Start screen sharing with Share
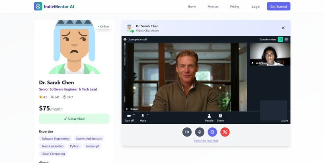The image size is (324, 163). (220, 118)
